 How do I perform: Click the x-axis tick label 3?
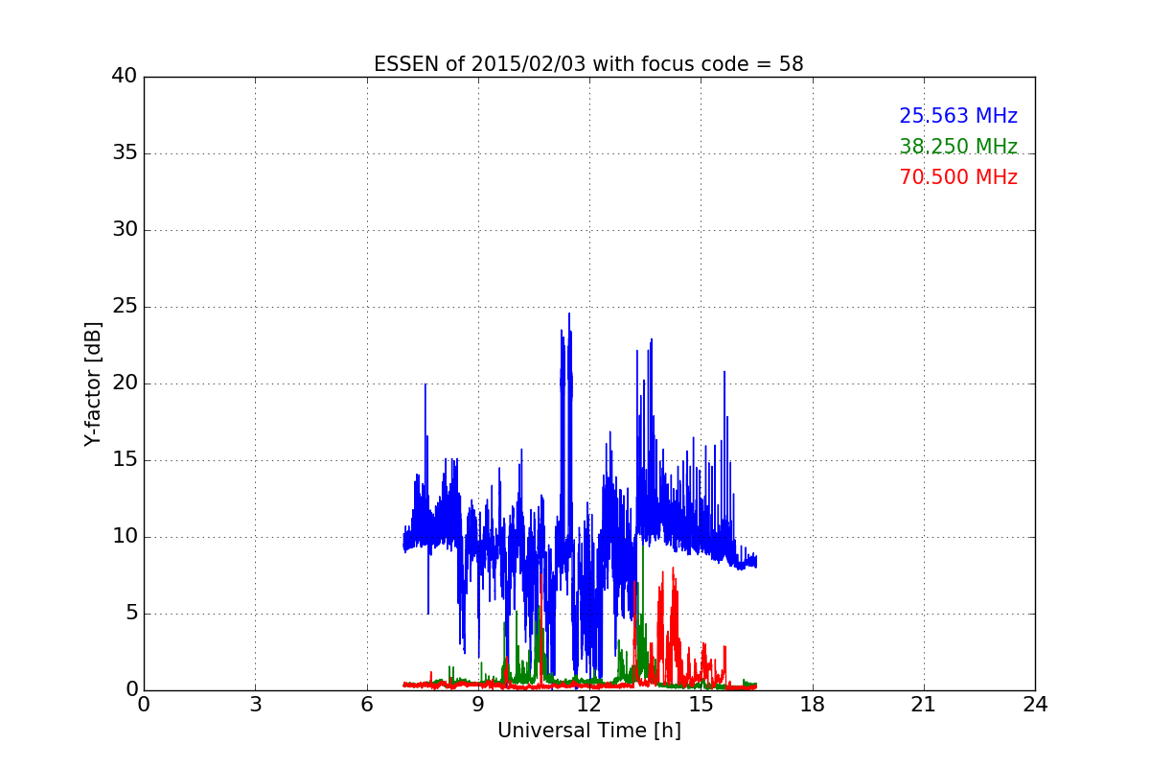255,705
